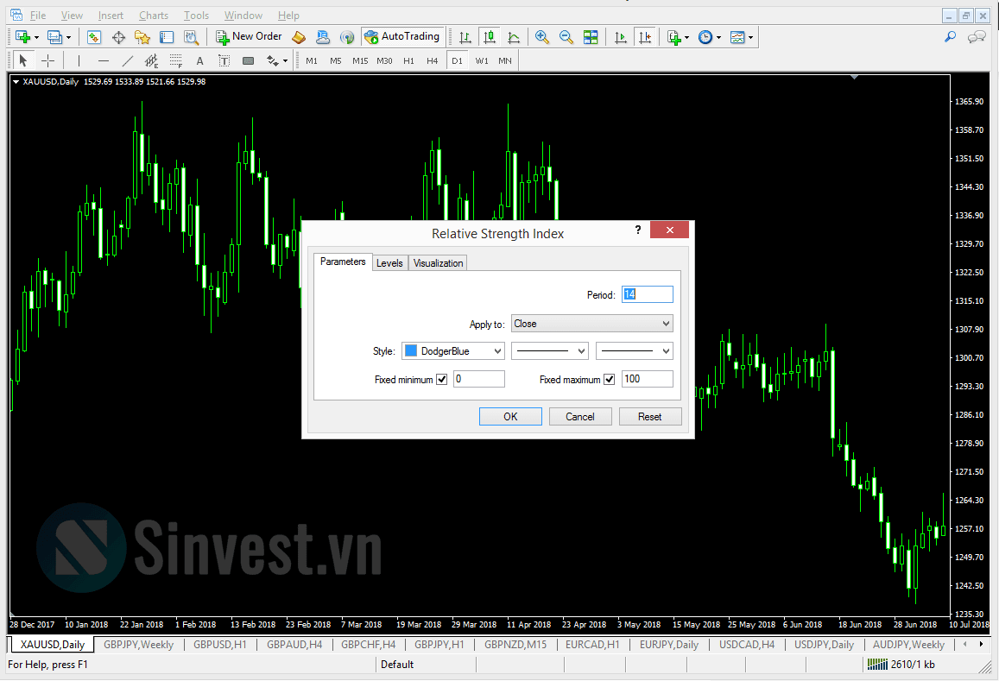Viewport: 999px width, 681px height.
Task: Select the Fibonacci retracement tool
Action: tap(176, 61)
